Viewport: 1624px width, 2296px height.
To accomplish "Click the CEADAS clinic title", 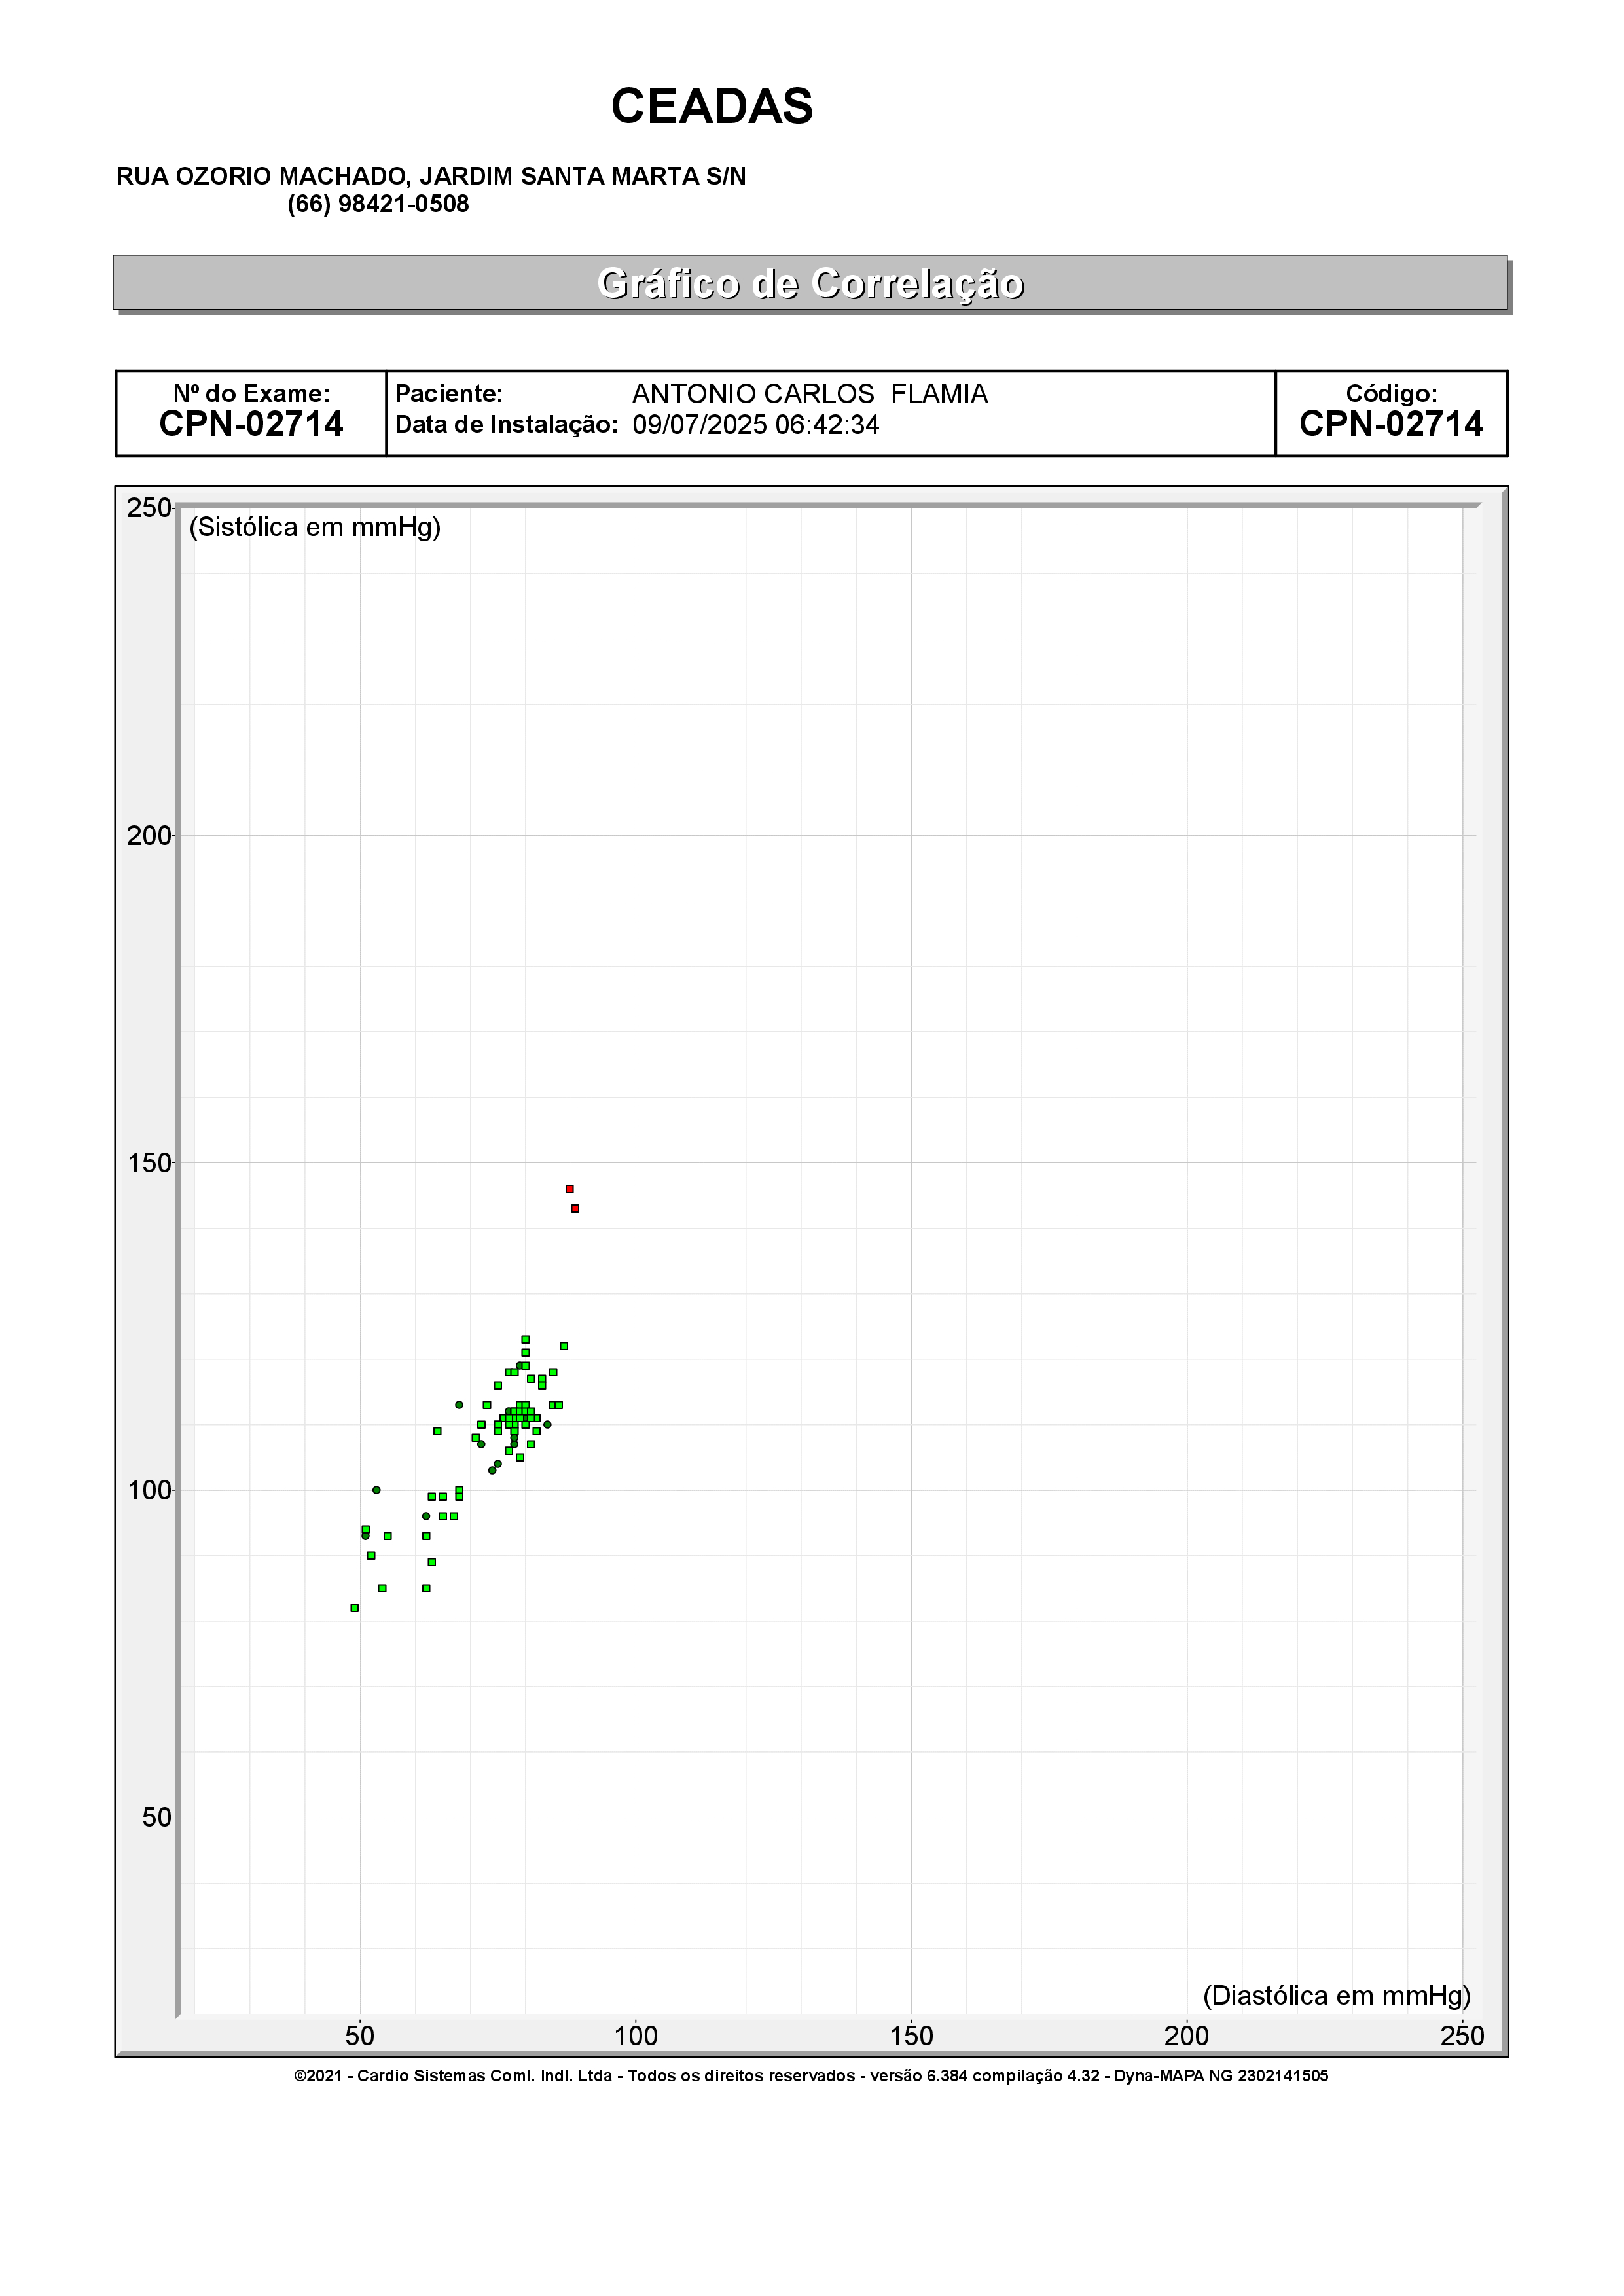I will (712, 106).
